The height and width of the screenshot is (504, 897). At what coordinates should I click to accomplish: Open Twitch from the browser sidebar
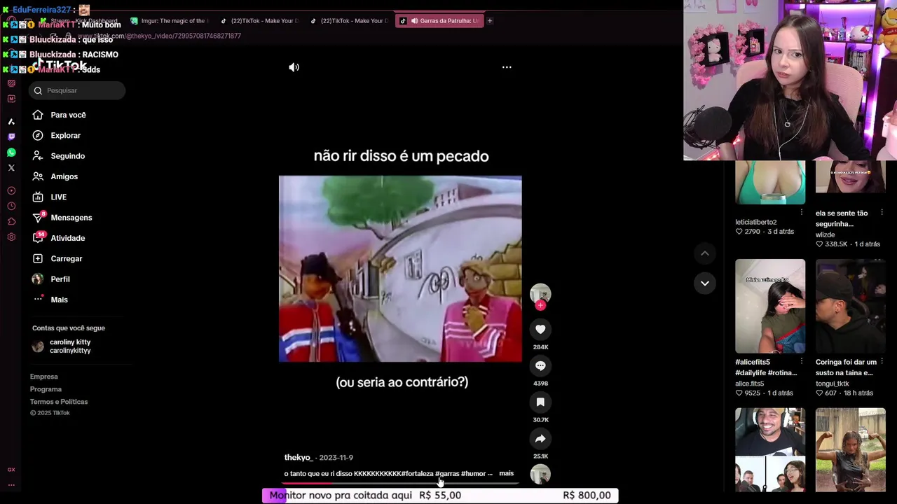point(11,137)
